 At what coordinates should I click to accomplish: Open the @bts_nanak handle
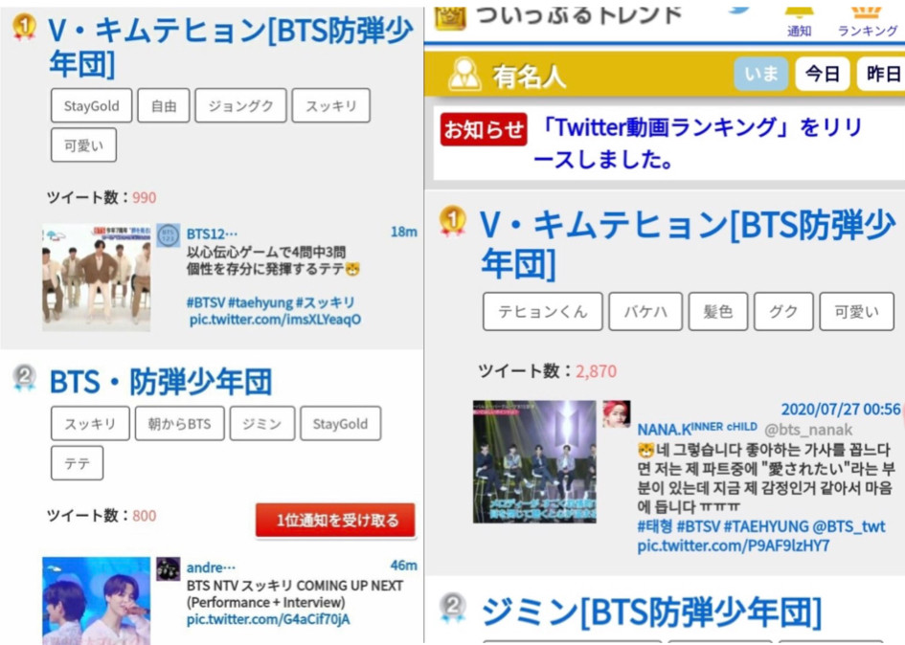808,430
